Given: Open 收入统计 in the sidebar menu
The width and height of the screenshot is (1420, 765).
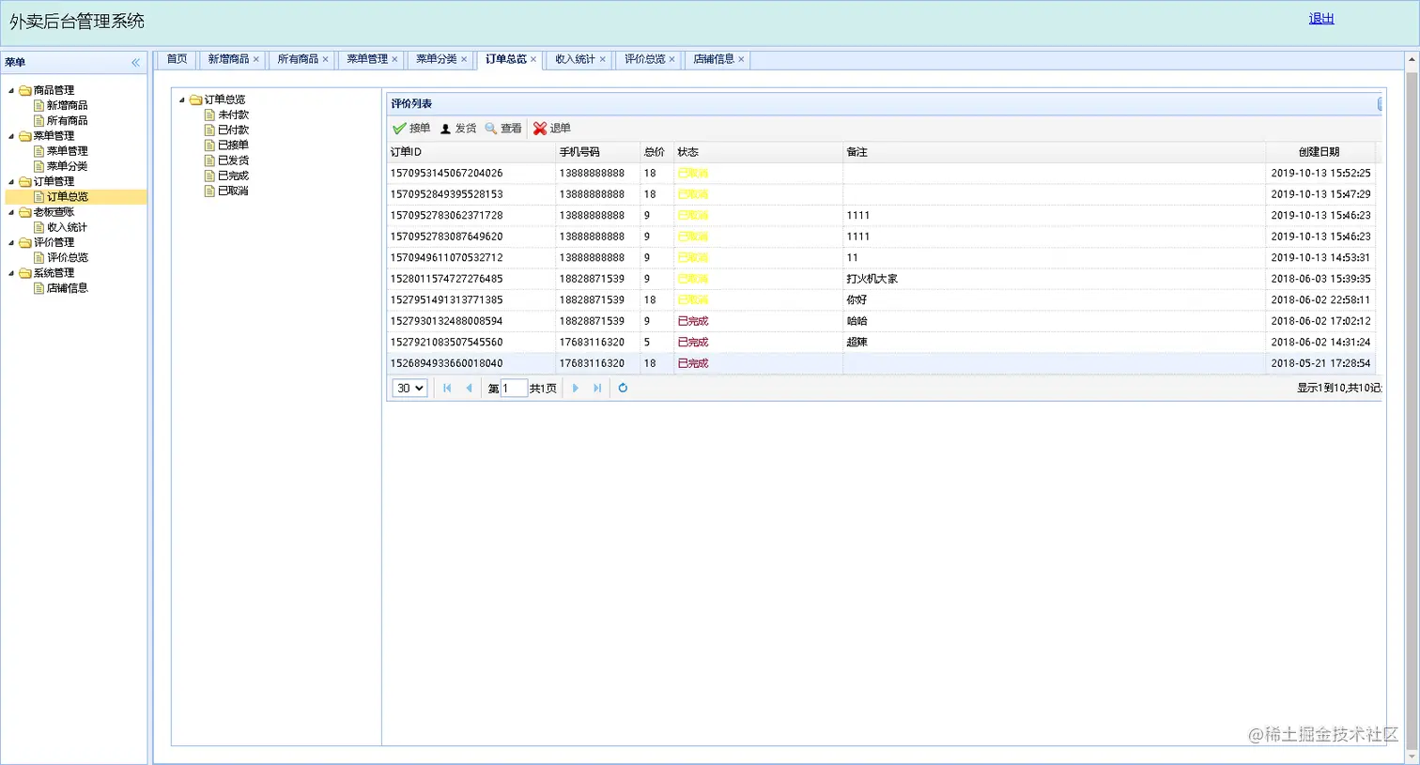Looking at the screenshot, I should point(67,227).
